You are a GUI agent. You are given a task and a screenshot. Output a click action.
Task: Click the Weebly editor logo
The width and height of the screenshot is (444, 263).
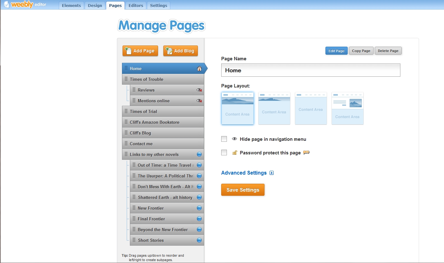(x=25, y=5)
